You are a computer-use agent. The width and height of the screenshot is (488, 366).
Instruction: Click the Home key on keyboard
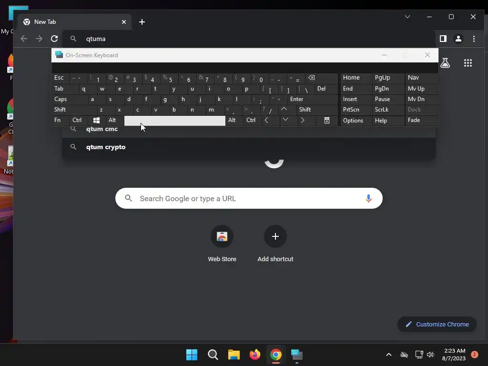(356, 78)
